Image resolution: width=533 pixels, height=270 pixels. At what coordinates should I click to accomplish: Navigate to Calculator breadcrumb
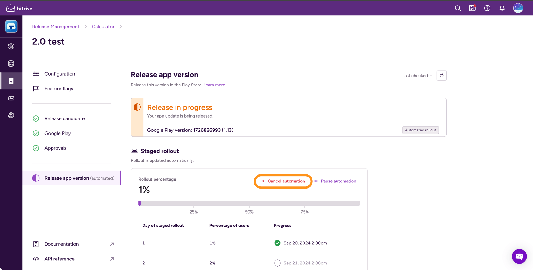(103, 27)
